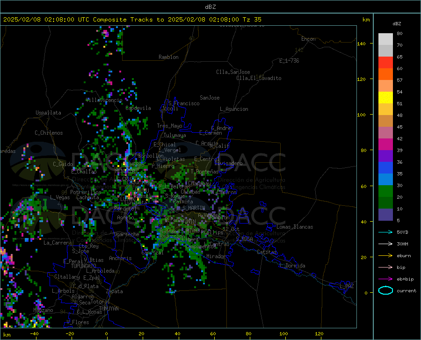Click the MENDOZA city label
The image size is (421, 340).
point(125,171)
